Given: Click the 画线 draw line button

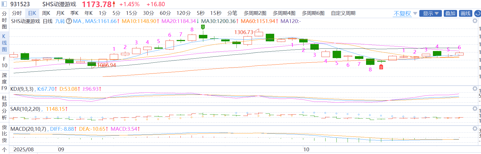Looking at the screenshot, I should point(466,13).
